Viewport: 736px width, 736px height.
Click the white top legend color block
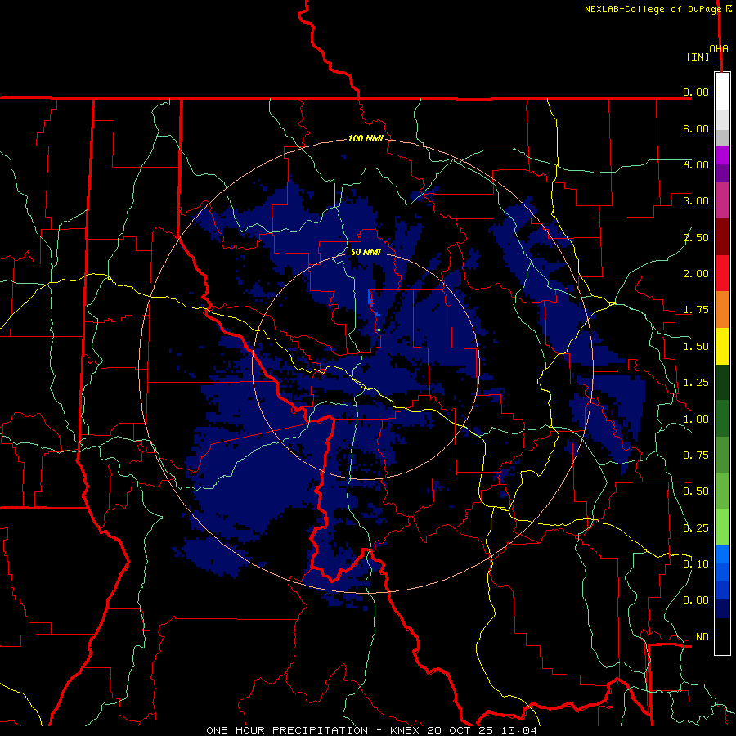722,92
